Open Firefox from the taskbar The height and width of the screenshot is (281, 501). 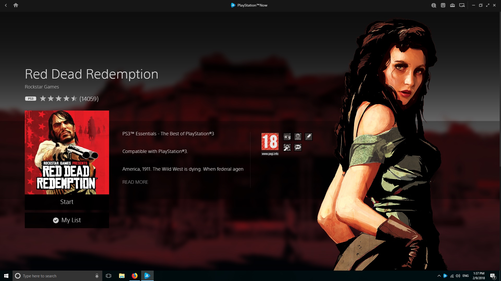tap(134, 276)
